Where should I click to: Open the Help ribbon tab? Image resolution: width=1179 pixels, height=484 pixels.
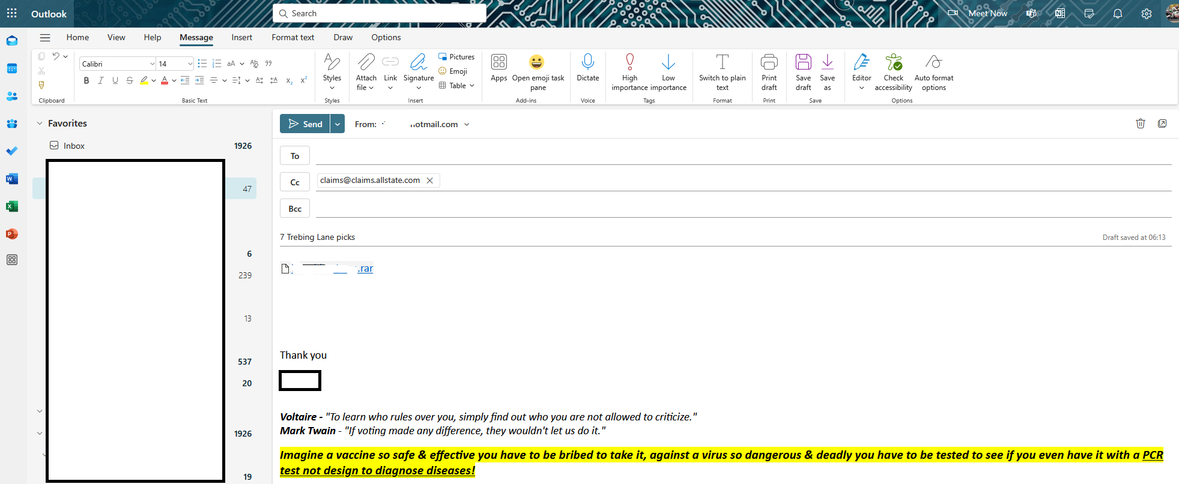pos(153,37)
